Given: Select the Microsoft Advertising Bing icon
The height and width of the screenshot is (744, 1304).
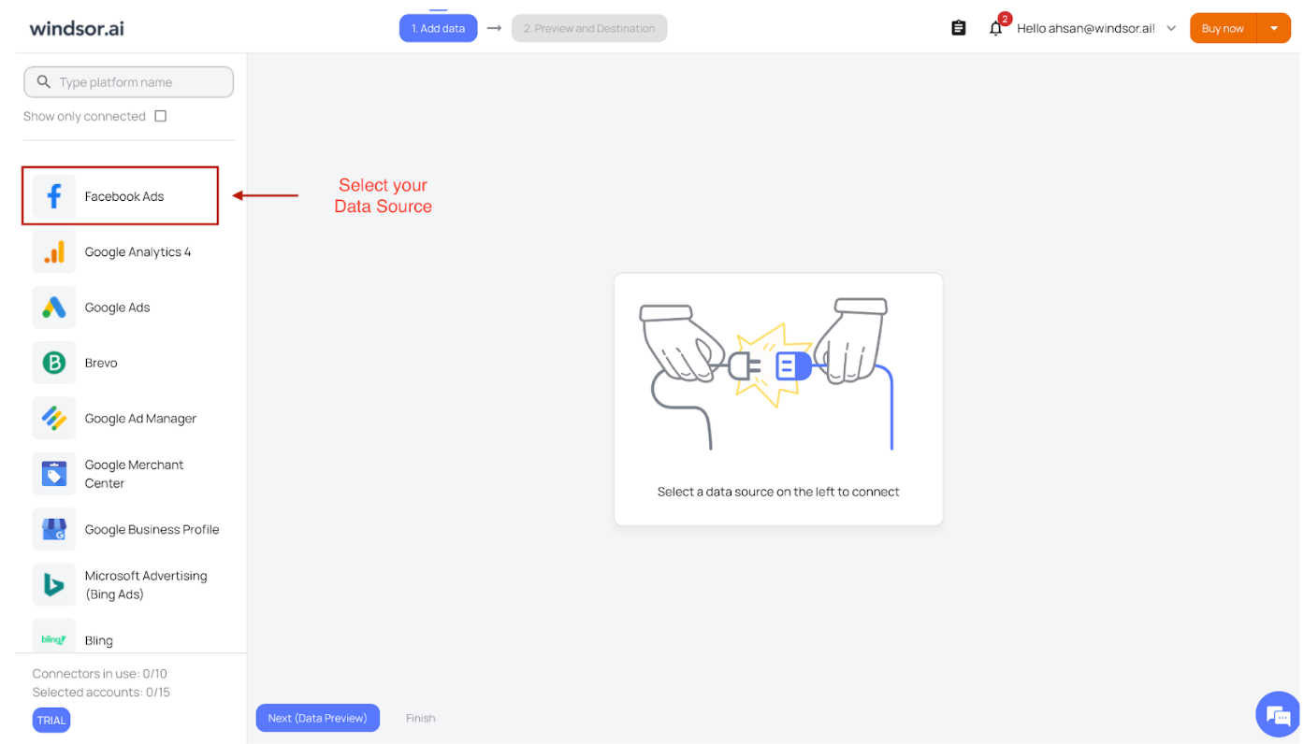Looking at the screenshot, I should [x=54, y=585].
